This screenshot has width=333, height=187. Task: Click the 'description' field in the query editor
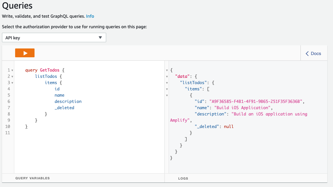tap(68, 101)
